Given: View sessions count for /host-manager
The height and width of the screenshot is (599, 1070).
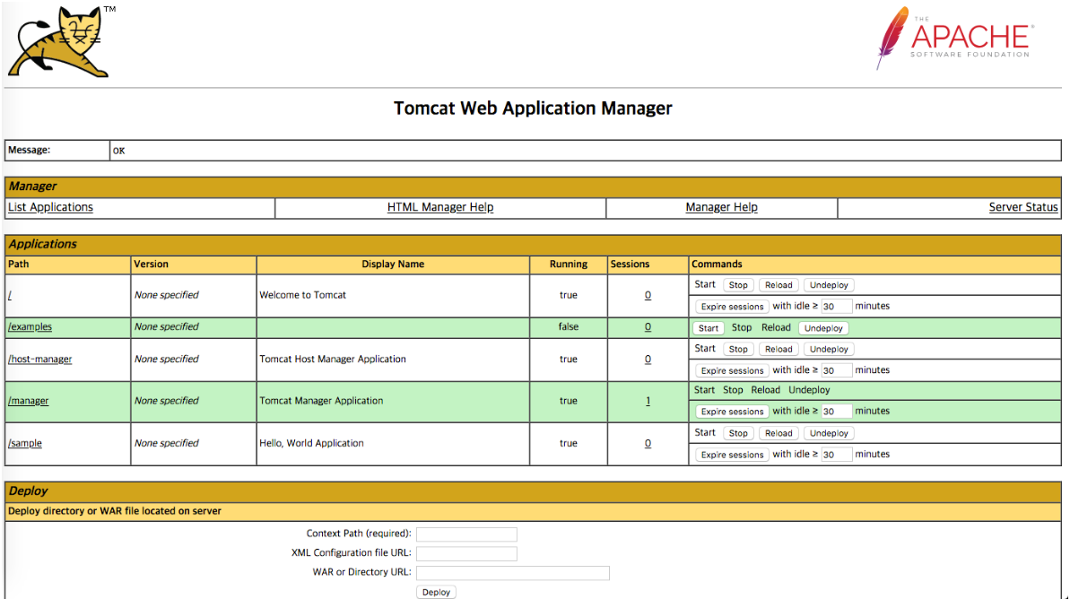Looking at the screenshot, I should [648, 359].
